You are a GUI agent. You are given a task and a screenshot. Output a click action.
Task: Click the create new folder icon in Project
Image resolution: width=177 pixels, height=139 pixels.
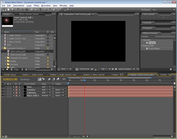[x=7, y=69]
